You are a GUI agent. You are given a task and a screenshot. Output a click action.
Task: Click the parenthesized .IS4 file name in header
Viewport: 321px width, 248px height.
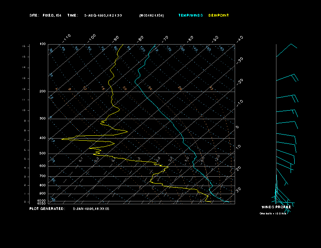coord(152,15)
